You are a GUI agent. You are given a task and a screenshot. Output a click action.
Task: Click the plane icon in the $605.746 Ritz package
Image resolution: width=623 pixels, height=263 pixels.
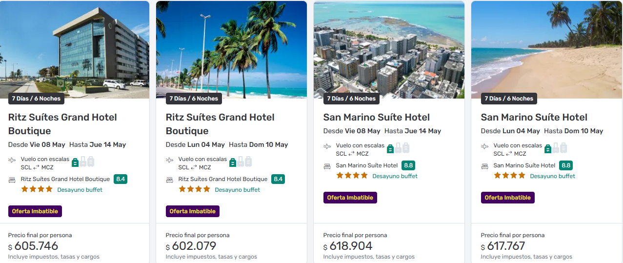coord(12,160)
